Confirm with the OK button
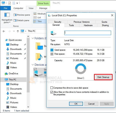The height and width of the screenshot is (113, 116). click(76, 104)
